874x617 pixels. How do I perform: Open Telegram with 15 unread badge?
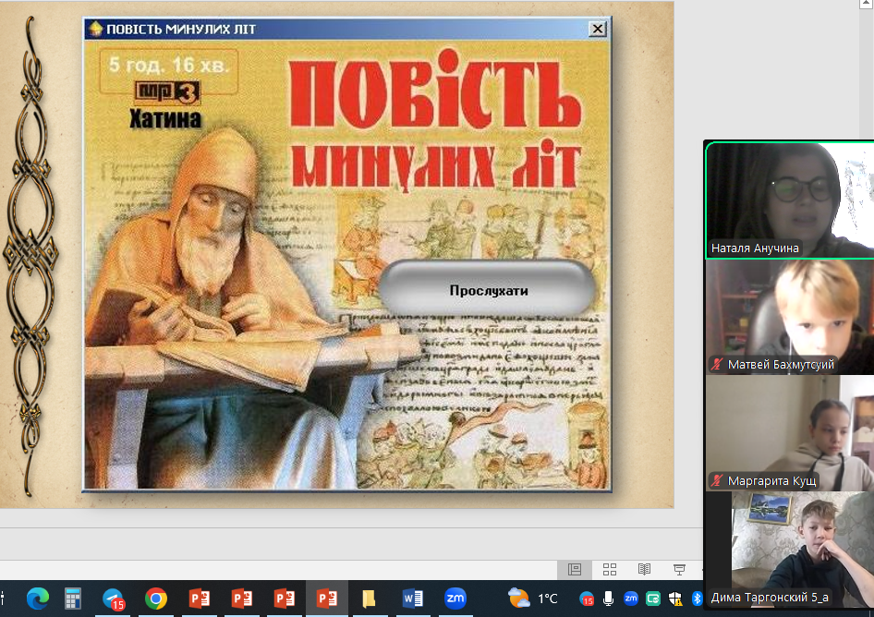pos(114,599)
